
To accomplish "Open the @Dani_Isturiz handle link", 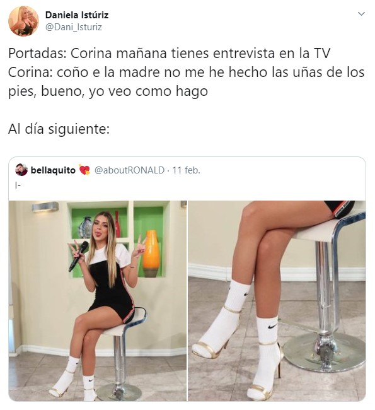I will pos(74,27).
